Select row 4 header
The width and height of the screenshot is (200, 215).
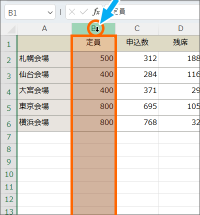tap(8, 91)
